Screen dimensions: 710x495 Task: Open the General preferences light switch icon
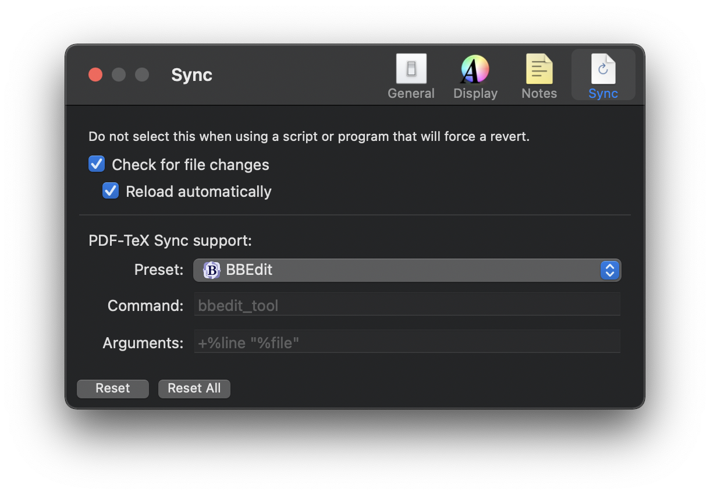tap(411, 69)
